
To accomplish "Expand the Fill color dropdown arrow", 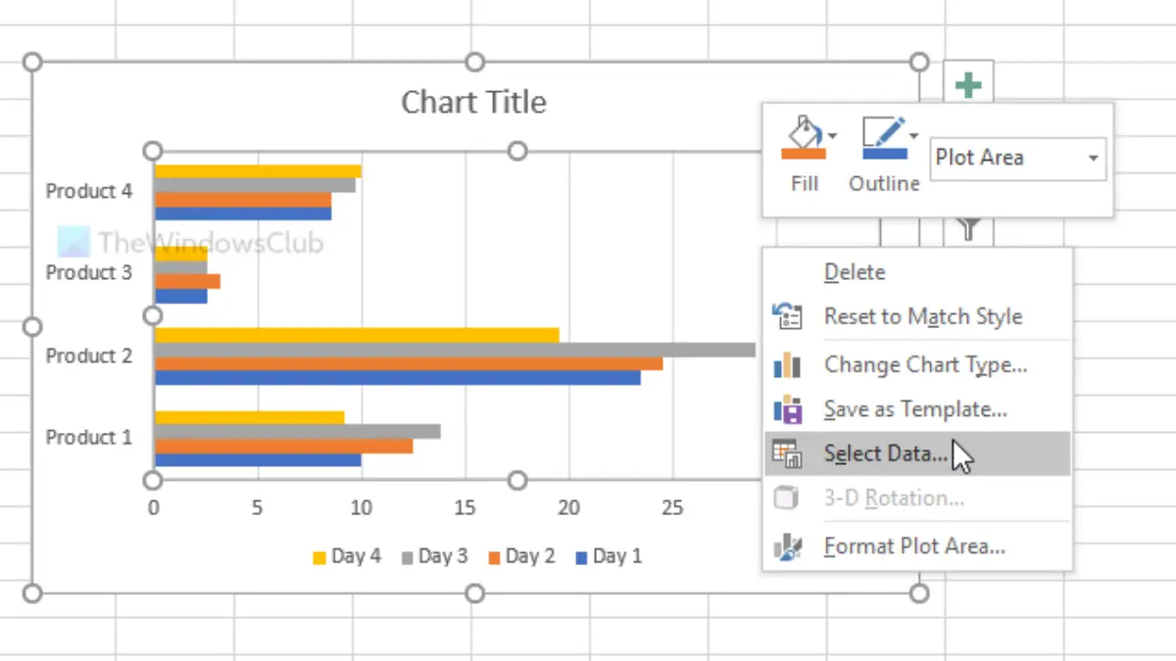I will tap(832, 135).
